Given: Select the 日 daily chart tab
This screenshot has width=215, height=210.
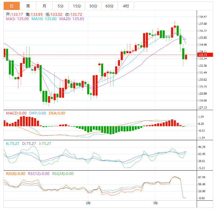Looking at the screenshot, I should [12, 6].
